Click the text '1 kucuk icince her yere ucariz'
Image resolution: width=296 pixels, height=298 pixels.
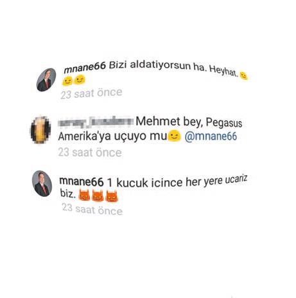click(177, 182)
